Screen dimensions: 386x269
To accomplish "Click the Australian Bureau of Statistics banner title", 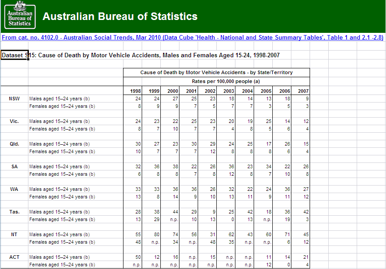I will click(x=120, y=17).
